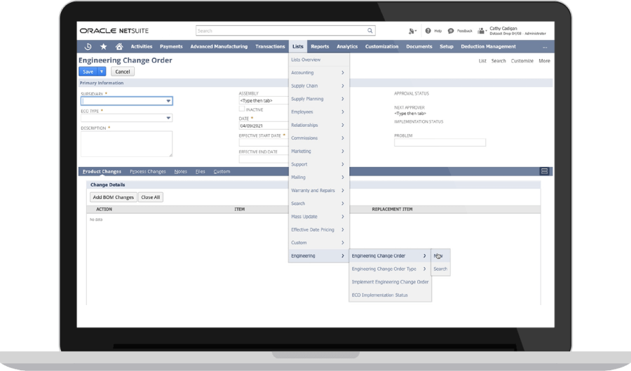Open the Marketing submenu

(x=318, y=151)
